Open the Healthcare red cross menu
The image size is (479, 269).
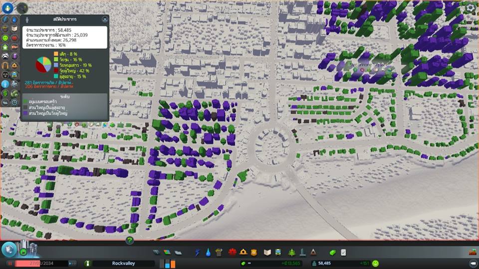233,252
